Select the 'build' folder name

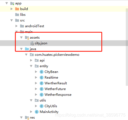click(x=24, y=9)
